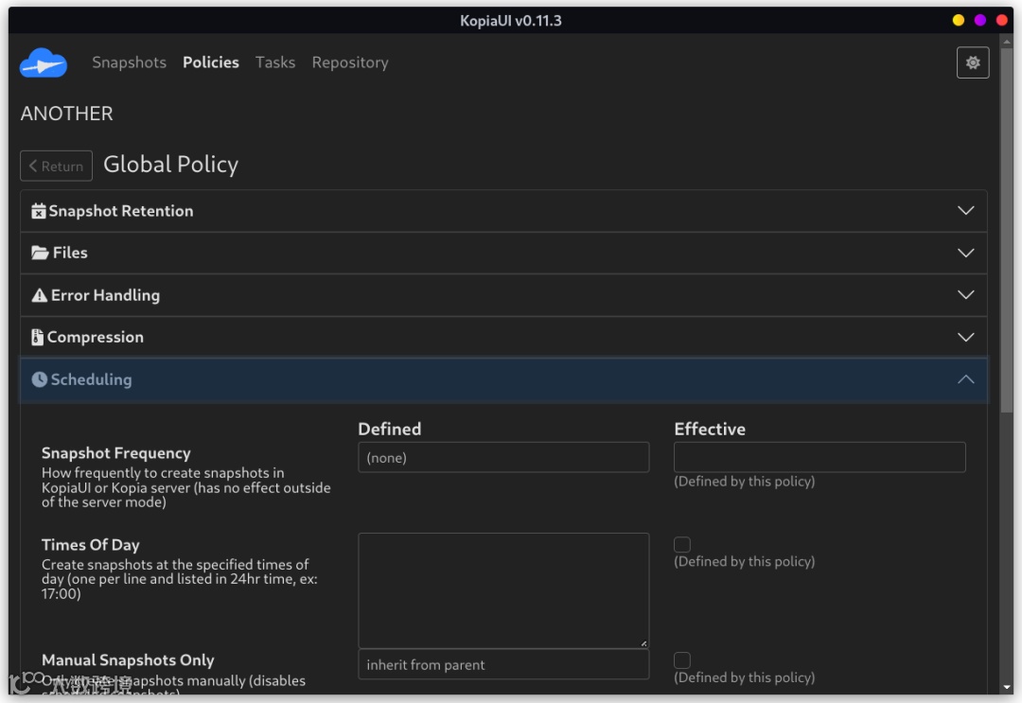This screenshot has height=703, width=1022.
Task: Click the Snapshot Retention calendar icon
Action: click(39, 211)
